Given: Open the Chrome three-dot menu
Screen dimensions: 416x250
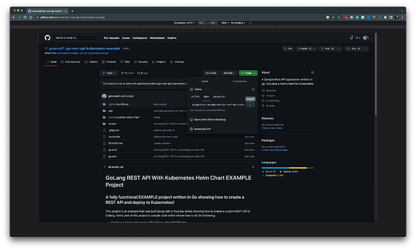Looking at the screenshot, I should (402, 17).
